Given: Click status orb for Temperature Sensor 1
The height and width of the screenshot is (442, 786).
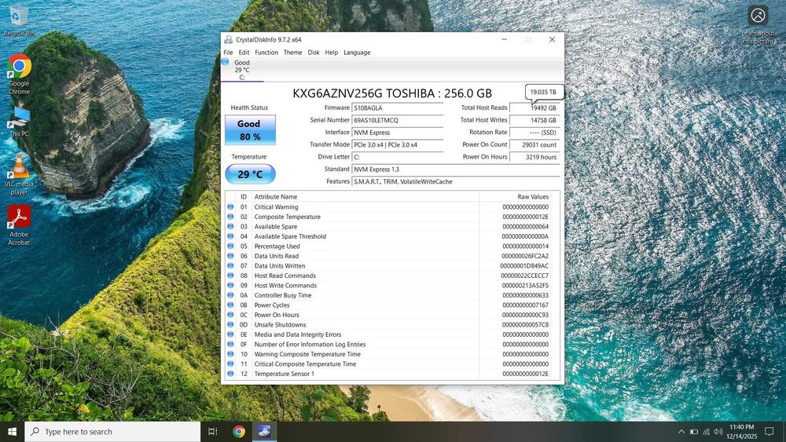Looking at the screenshot, I should tap(230, 374).
